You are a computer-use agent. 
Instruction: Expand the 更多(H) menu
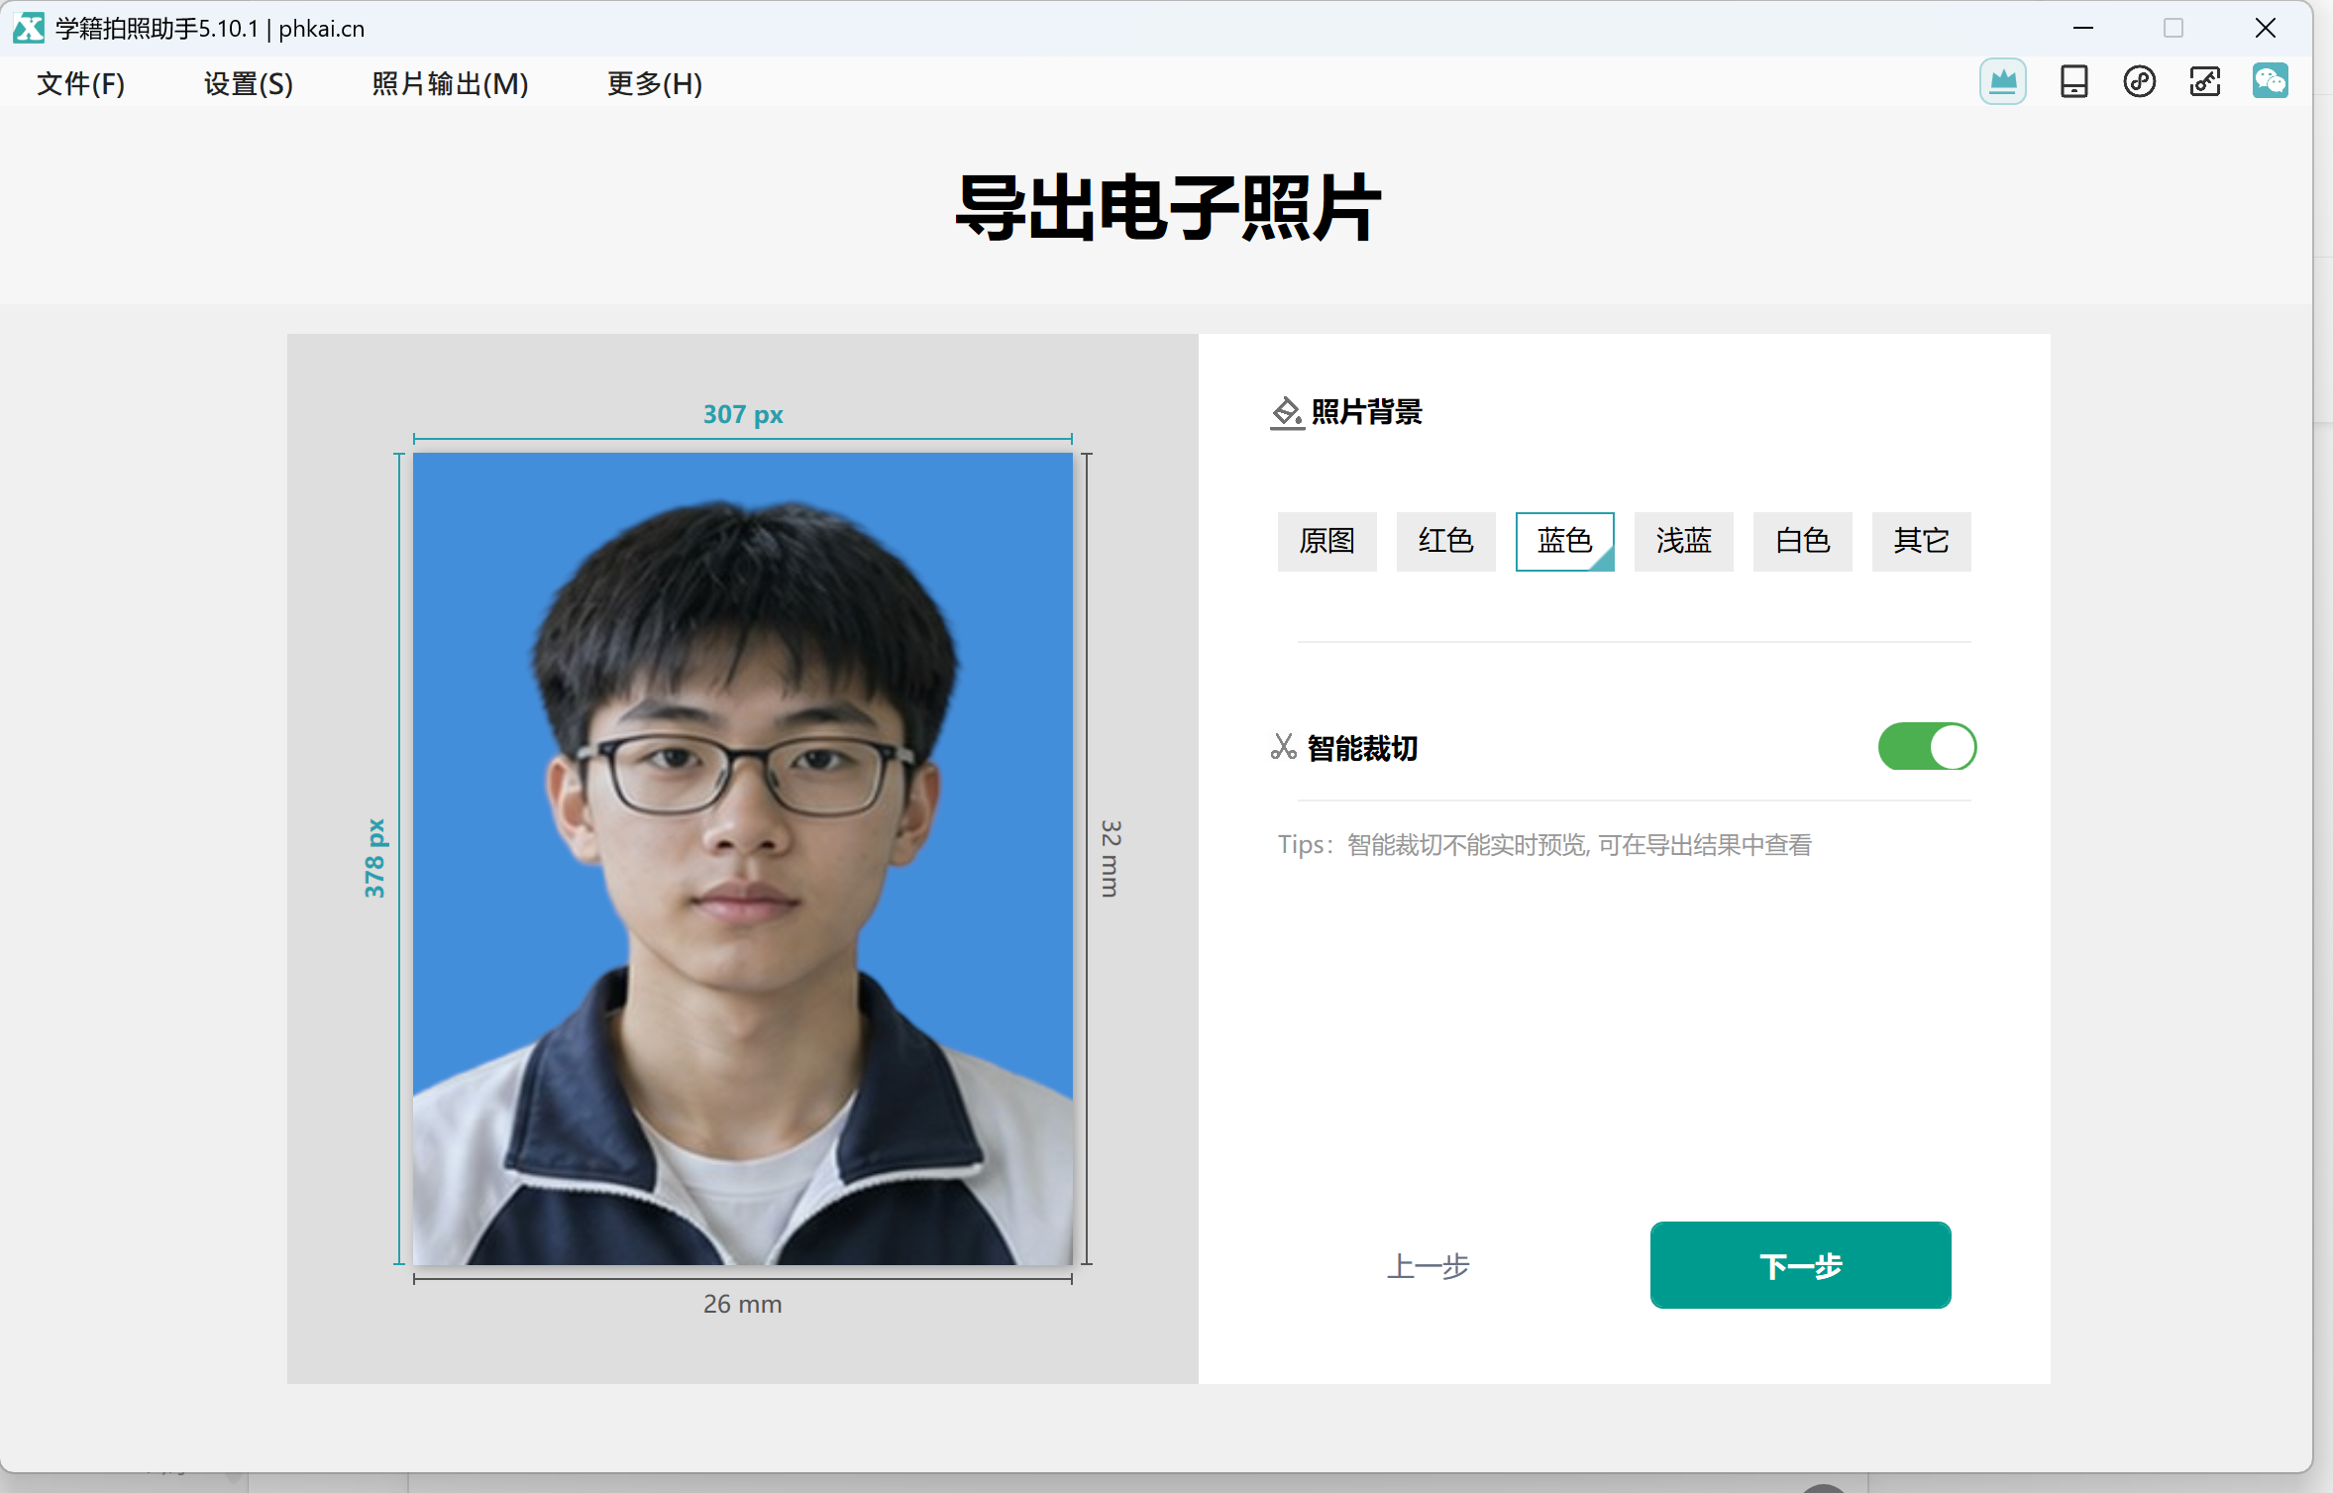(x=655, y=83)
